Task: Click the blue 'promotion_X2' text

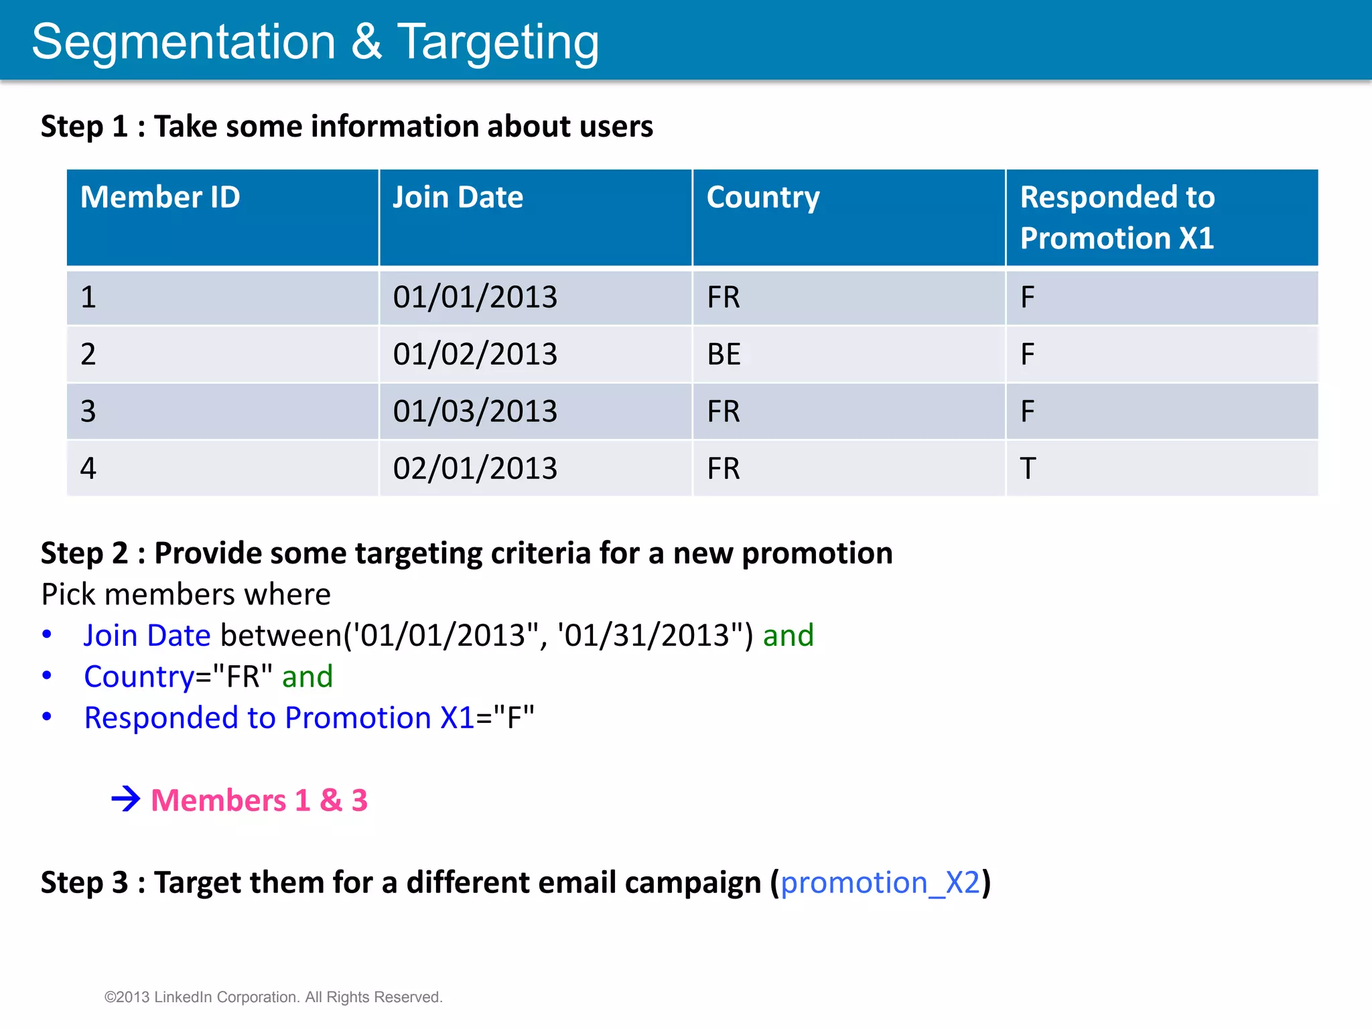Action: point(880,883)
